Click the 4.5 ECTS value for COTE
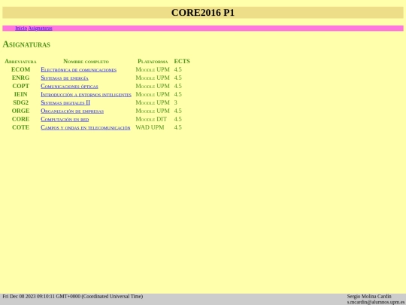 (x=178, y=127)
